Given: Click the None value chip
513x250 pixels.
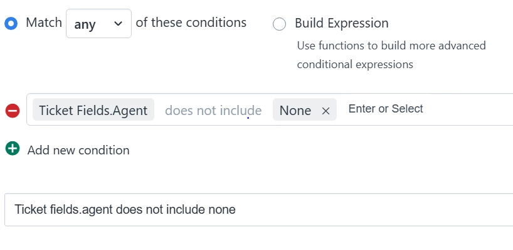Looking at the screenshot, I should (295, 111).
